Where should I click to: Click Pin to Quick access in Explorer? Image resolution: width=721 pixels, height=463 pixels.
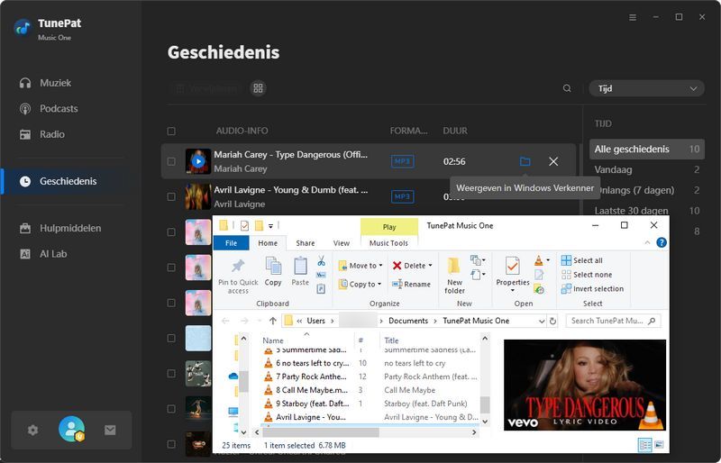[x=238, y=277]
